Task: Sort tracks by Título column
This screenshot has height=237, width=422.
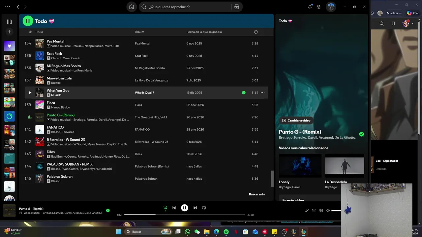Action: click(x=39, y=32)
